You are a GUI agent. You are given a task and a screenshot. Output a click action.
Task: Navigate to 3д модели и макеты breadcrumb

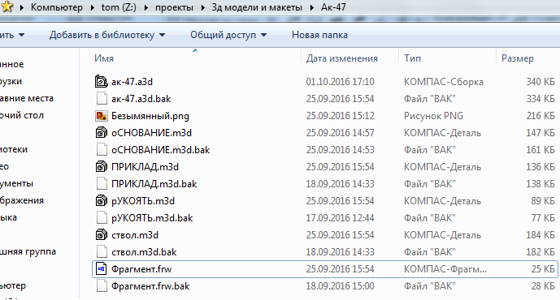point(257,7)
